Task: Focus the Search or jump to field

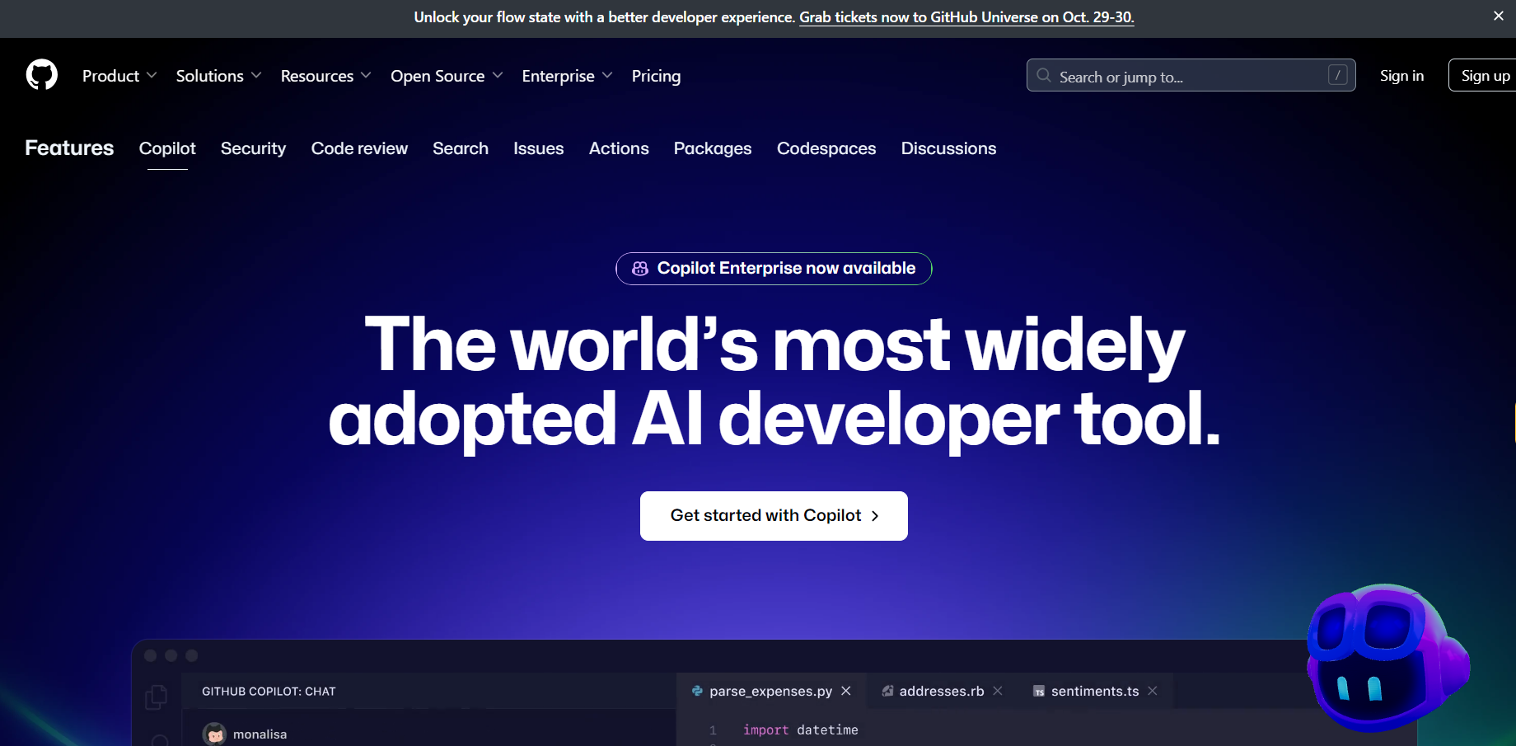Action: coord(1191,75)
